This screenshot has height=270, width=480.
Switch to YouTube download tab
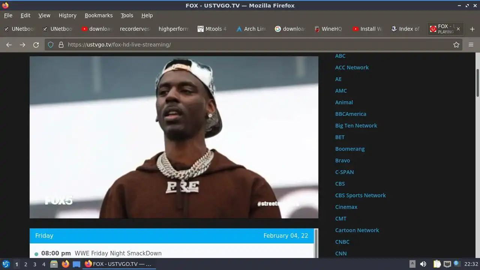pos(97,29)
